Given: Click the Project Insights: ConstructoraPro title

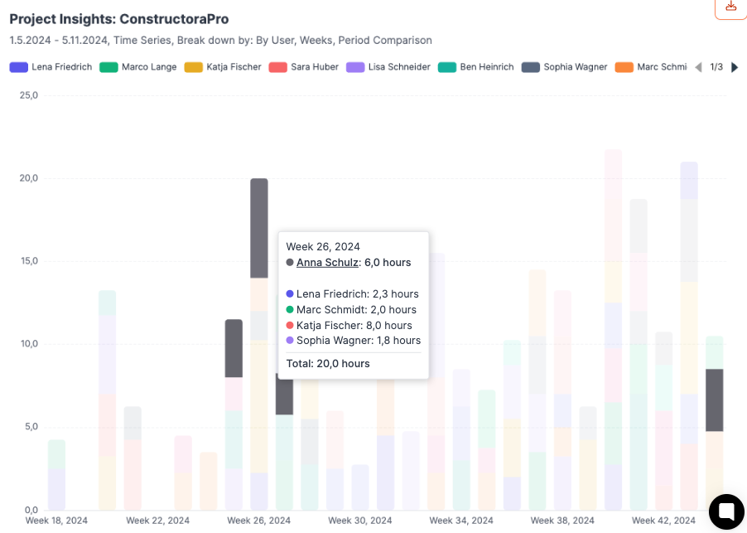Looking at the screenshot, I should [119, 18].
